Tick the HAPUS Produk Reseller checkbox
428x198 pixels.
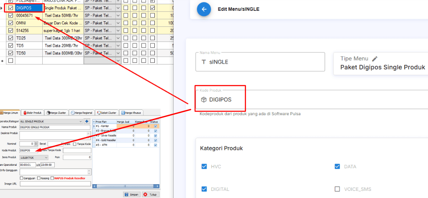click(x=52, y=178)
